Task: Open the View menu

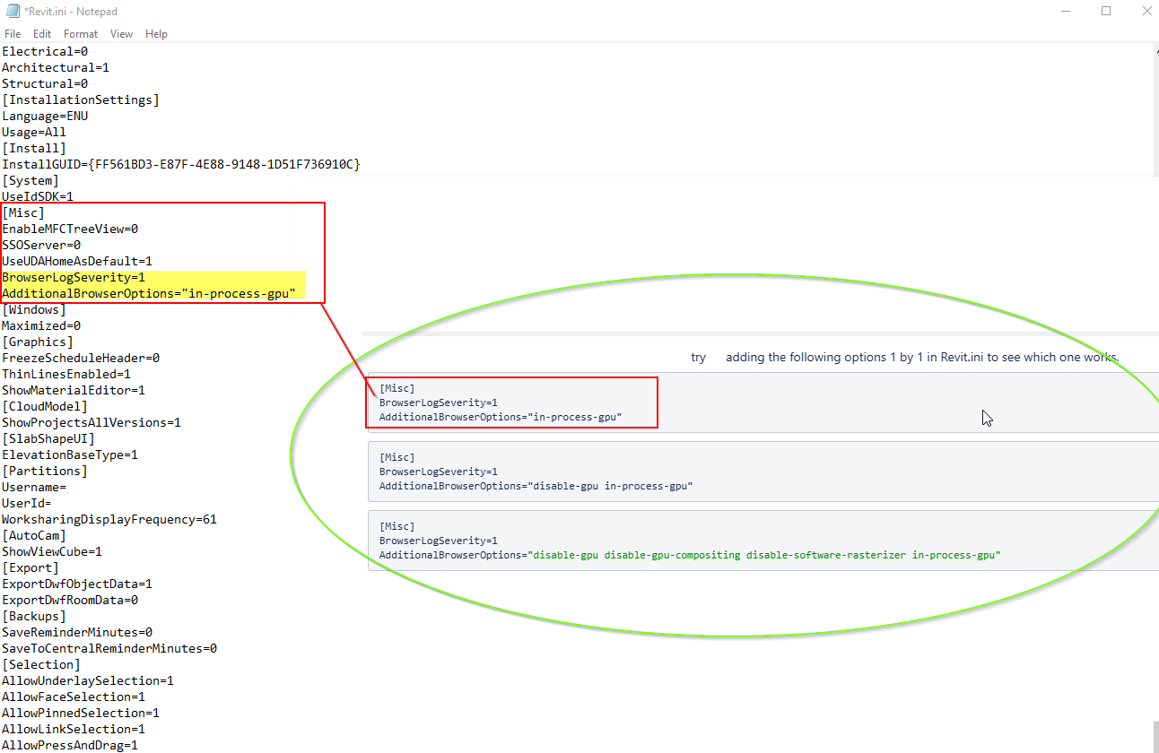Action: (x=121, y=33)
